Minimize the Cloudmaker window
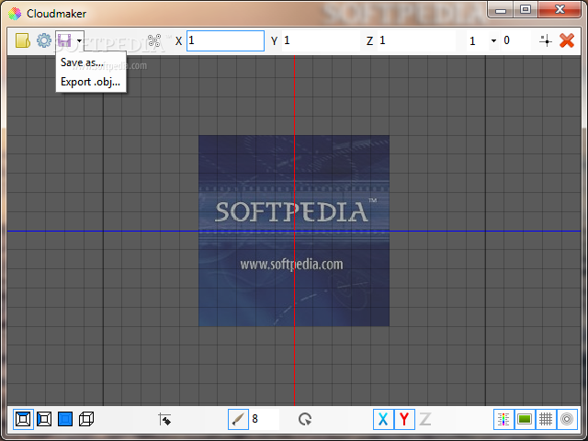This screenshot has height=441, width=588. tap(501, 10)
